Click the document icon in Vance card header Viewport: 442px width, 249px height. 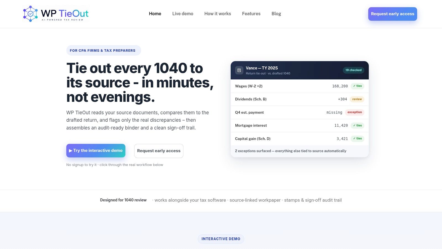[239, 70]
